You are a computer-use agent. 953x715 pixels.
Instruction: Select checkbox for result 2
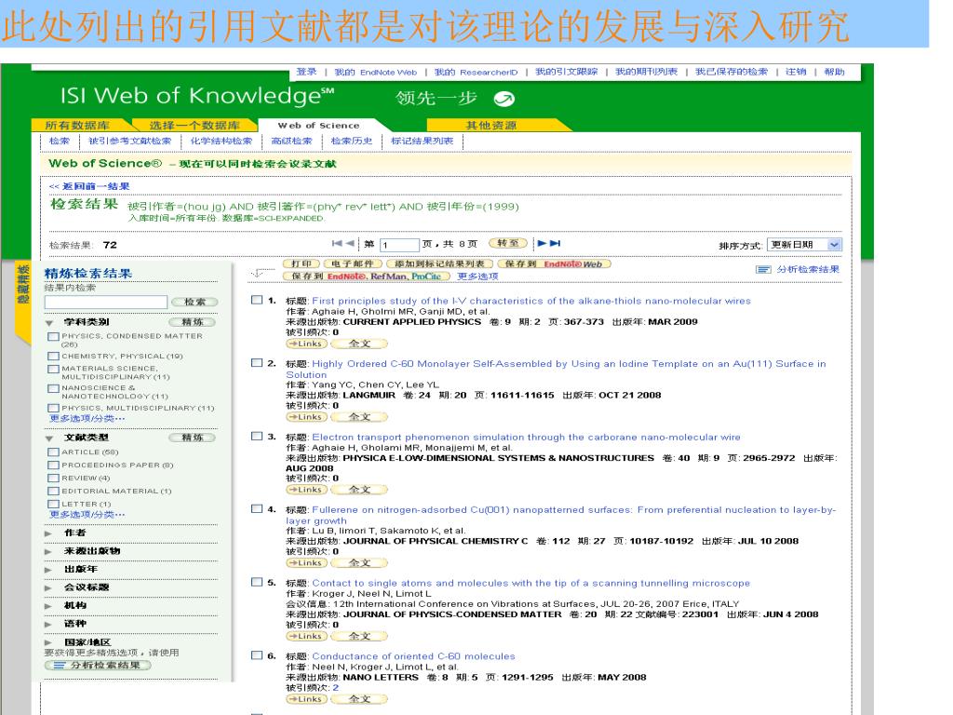(x=257, y=363)
